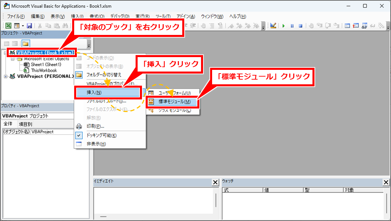The image size is (391, 221).
Task: Click Toggle Folders icon in Project panel
Action: tap(26, 44)
